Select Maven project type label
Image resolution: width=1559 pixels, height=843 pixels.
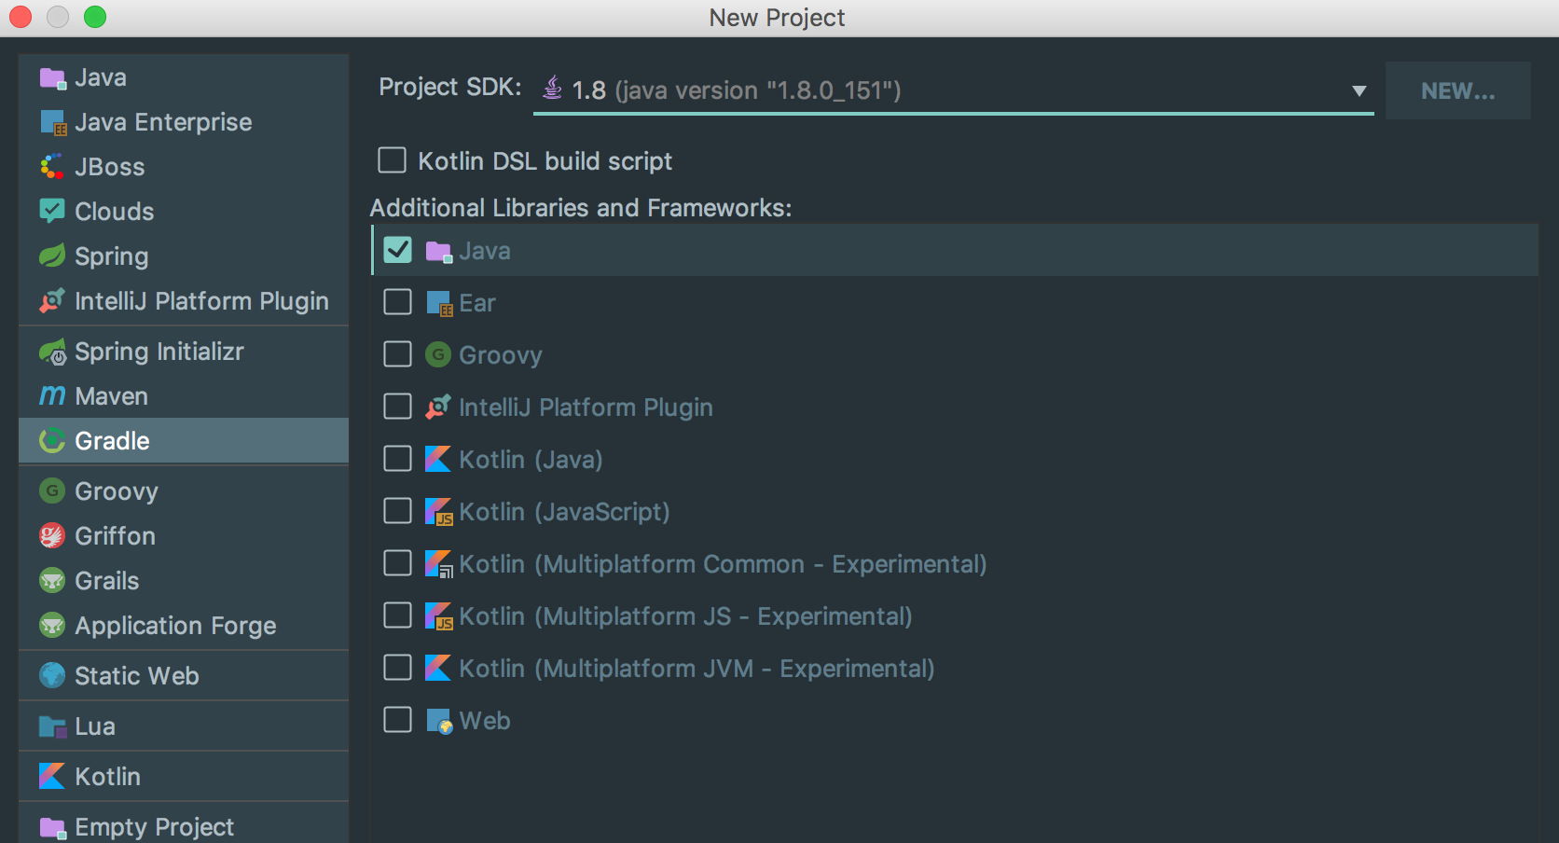(x=111, y=396)
